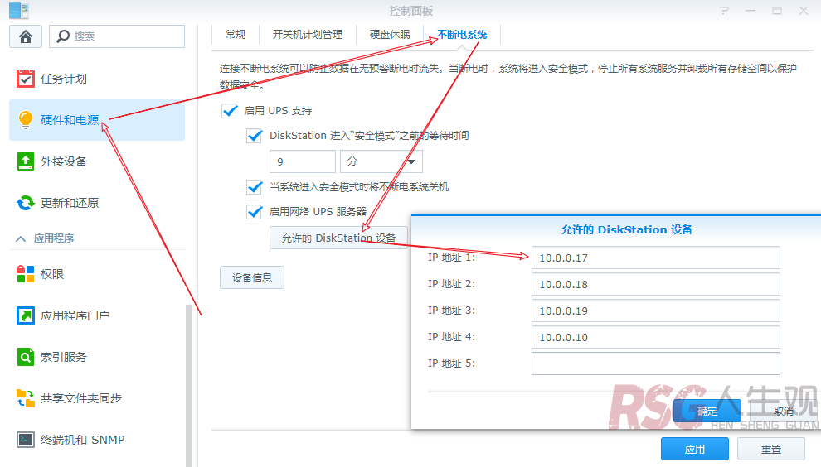Click 允许的 DiskStation 设备 button
Image resolution: width=821 pixels, height=467 pixels.
click(339, 238)
